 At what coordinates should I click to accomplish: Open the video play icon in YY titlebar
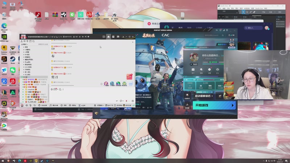(104, 37)
